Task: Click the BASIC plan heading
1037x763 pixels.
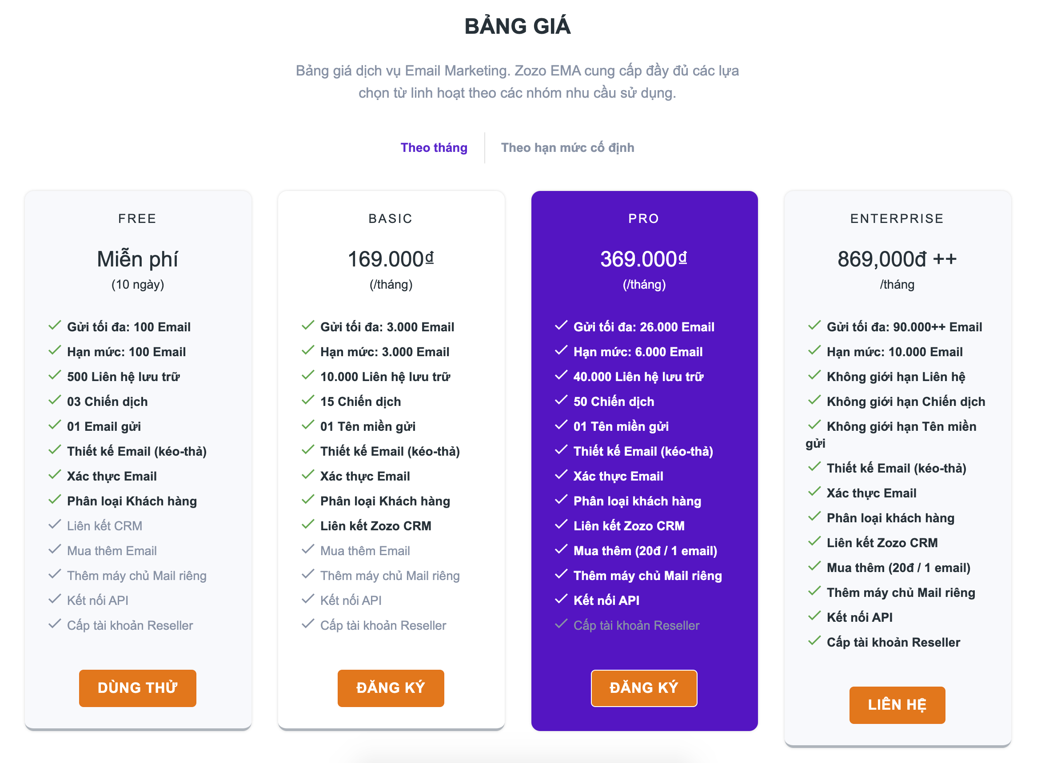Action: [x=391, y=219]
